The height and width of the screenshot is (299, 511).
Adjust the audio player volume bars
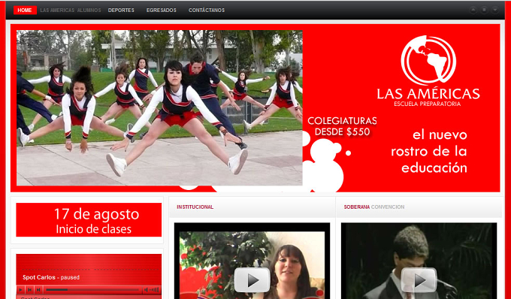coord(155,289)
